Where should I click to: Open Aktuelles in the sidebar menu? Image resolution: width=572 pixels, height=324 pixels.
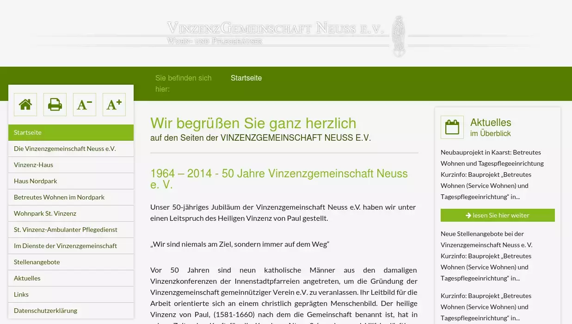pos(71,278)
